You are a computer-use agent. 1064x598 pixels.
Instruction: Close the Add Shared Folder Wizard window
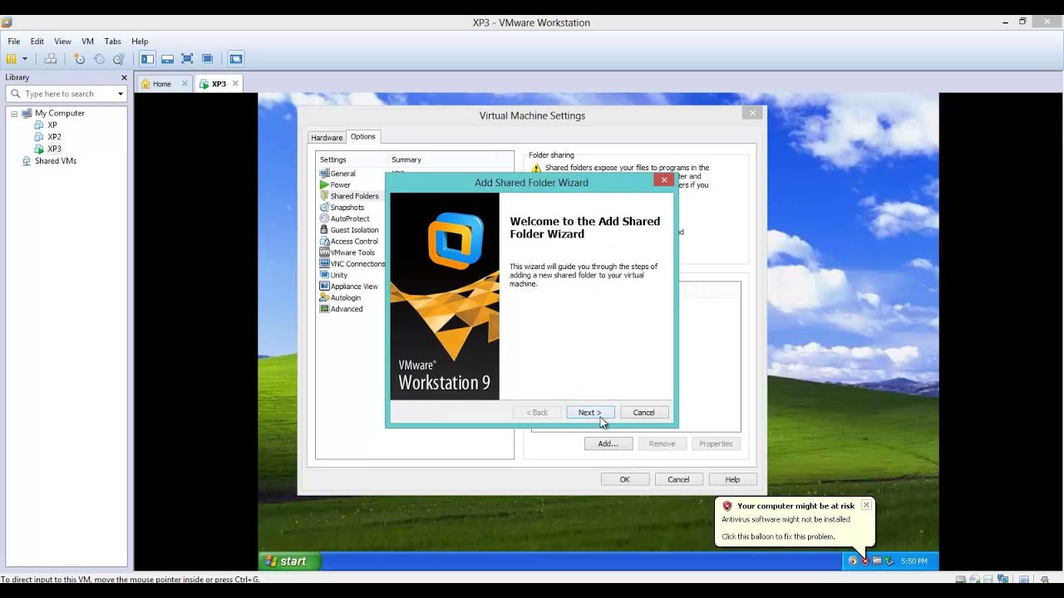click(663, 179)
